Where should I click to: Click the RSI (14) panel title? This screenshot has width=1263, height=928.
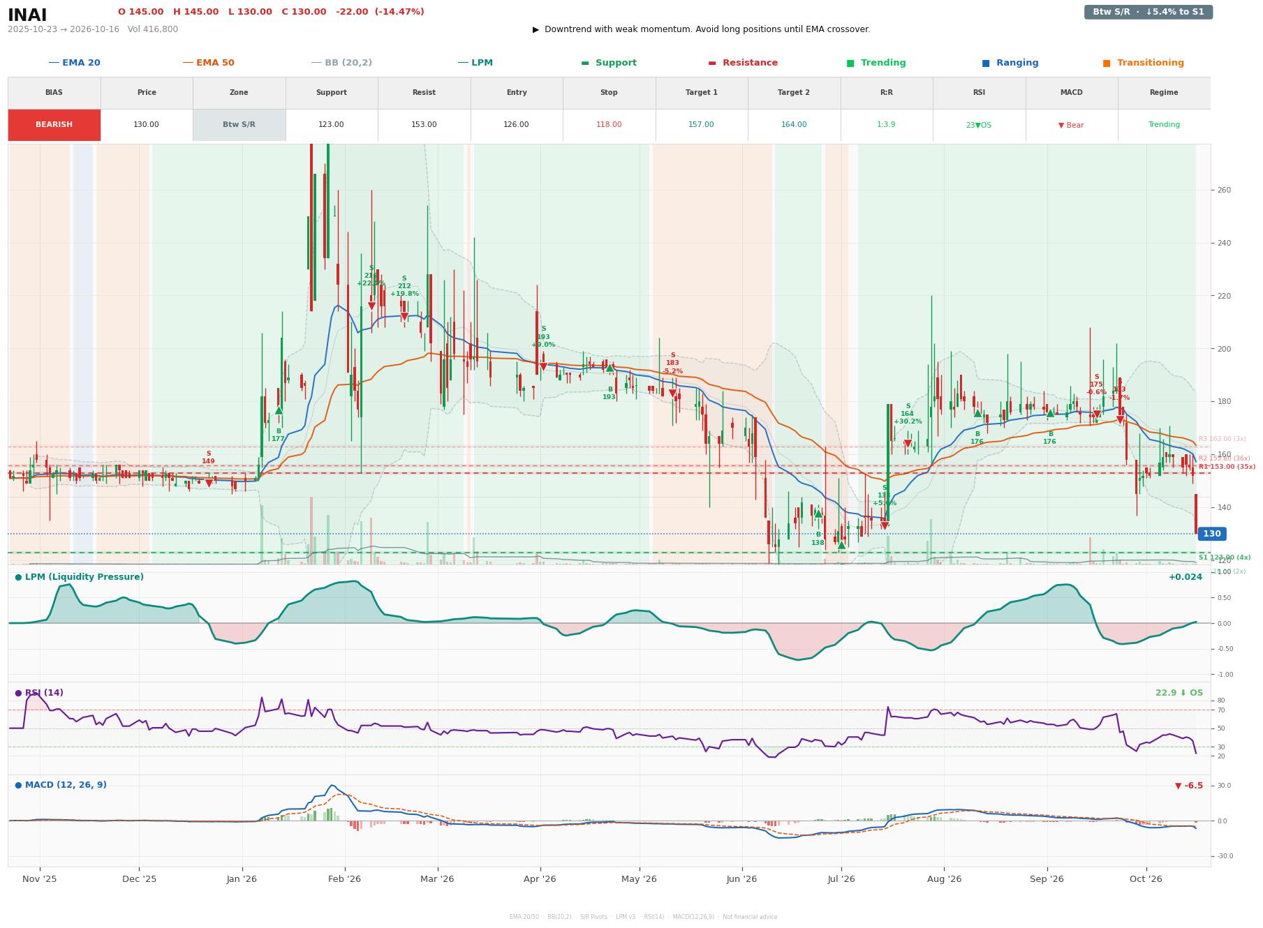click(39, 693)
